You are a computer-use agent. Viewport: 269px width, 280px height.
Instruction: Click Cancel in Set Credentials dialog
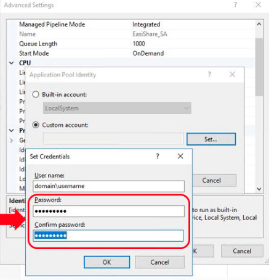[x=159, y=262]
